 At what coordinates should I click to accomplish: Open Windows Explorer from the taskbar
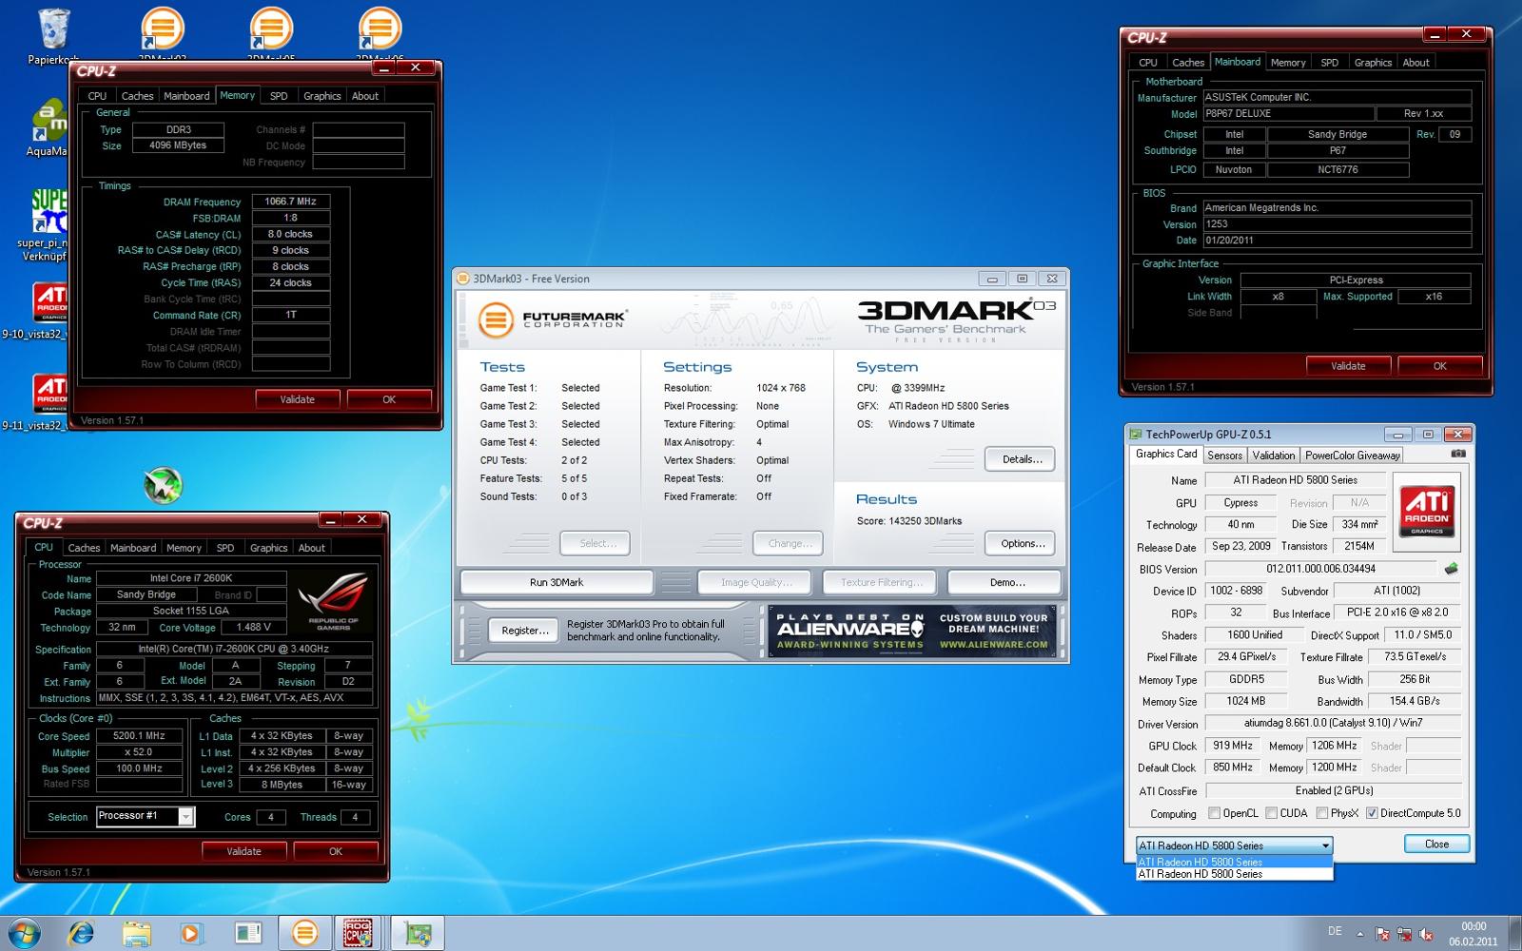136,934
